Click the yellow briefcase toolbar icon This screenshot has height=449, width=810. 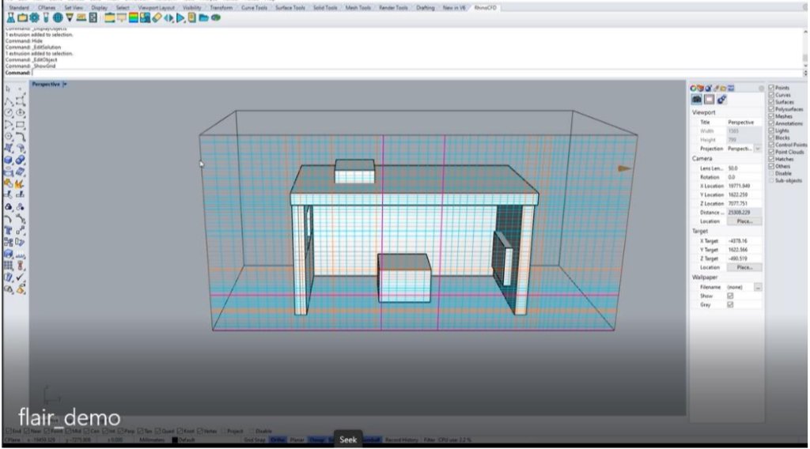click(22, 17)
